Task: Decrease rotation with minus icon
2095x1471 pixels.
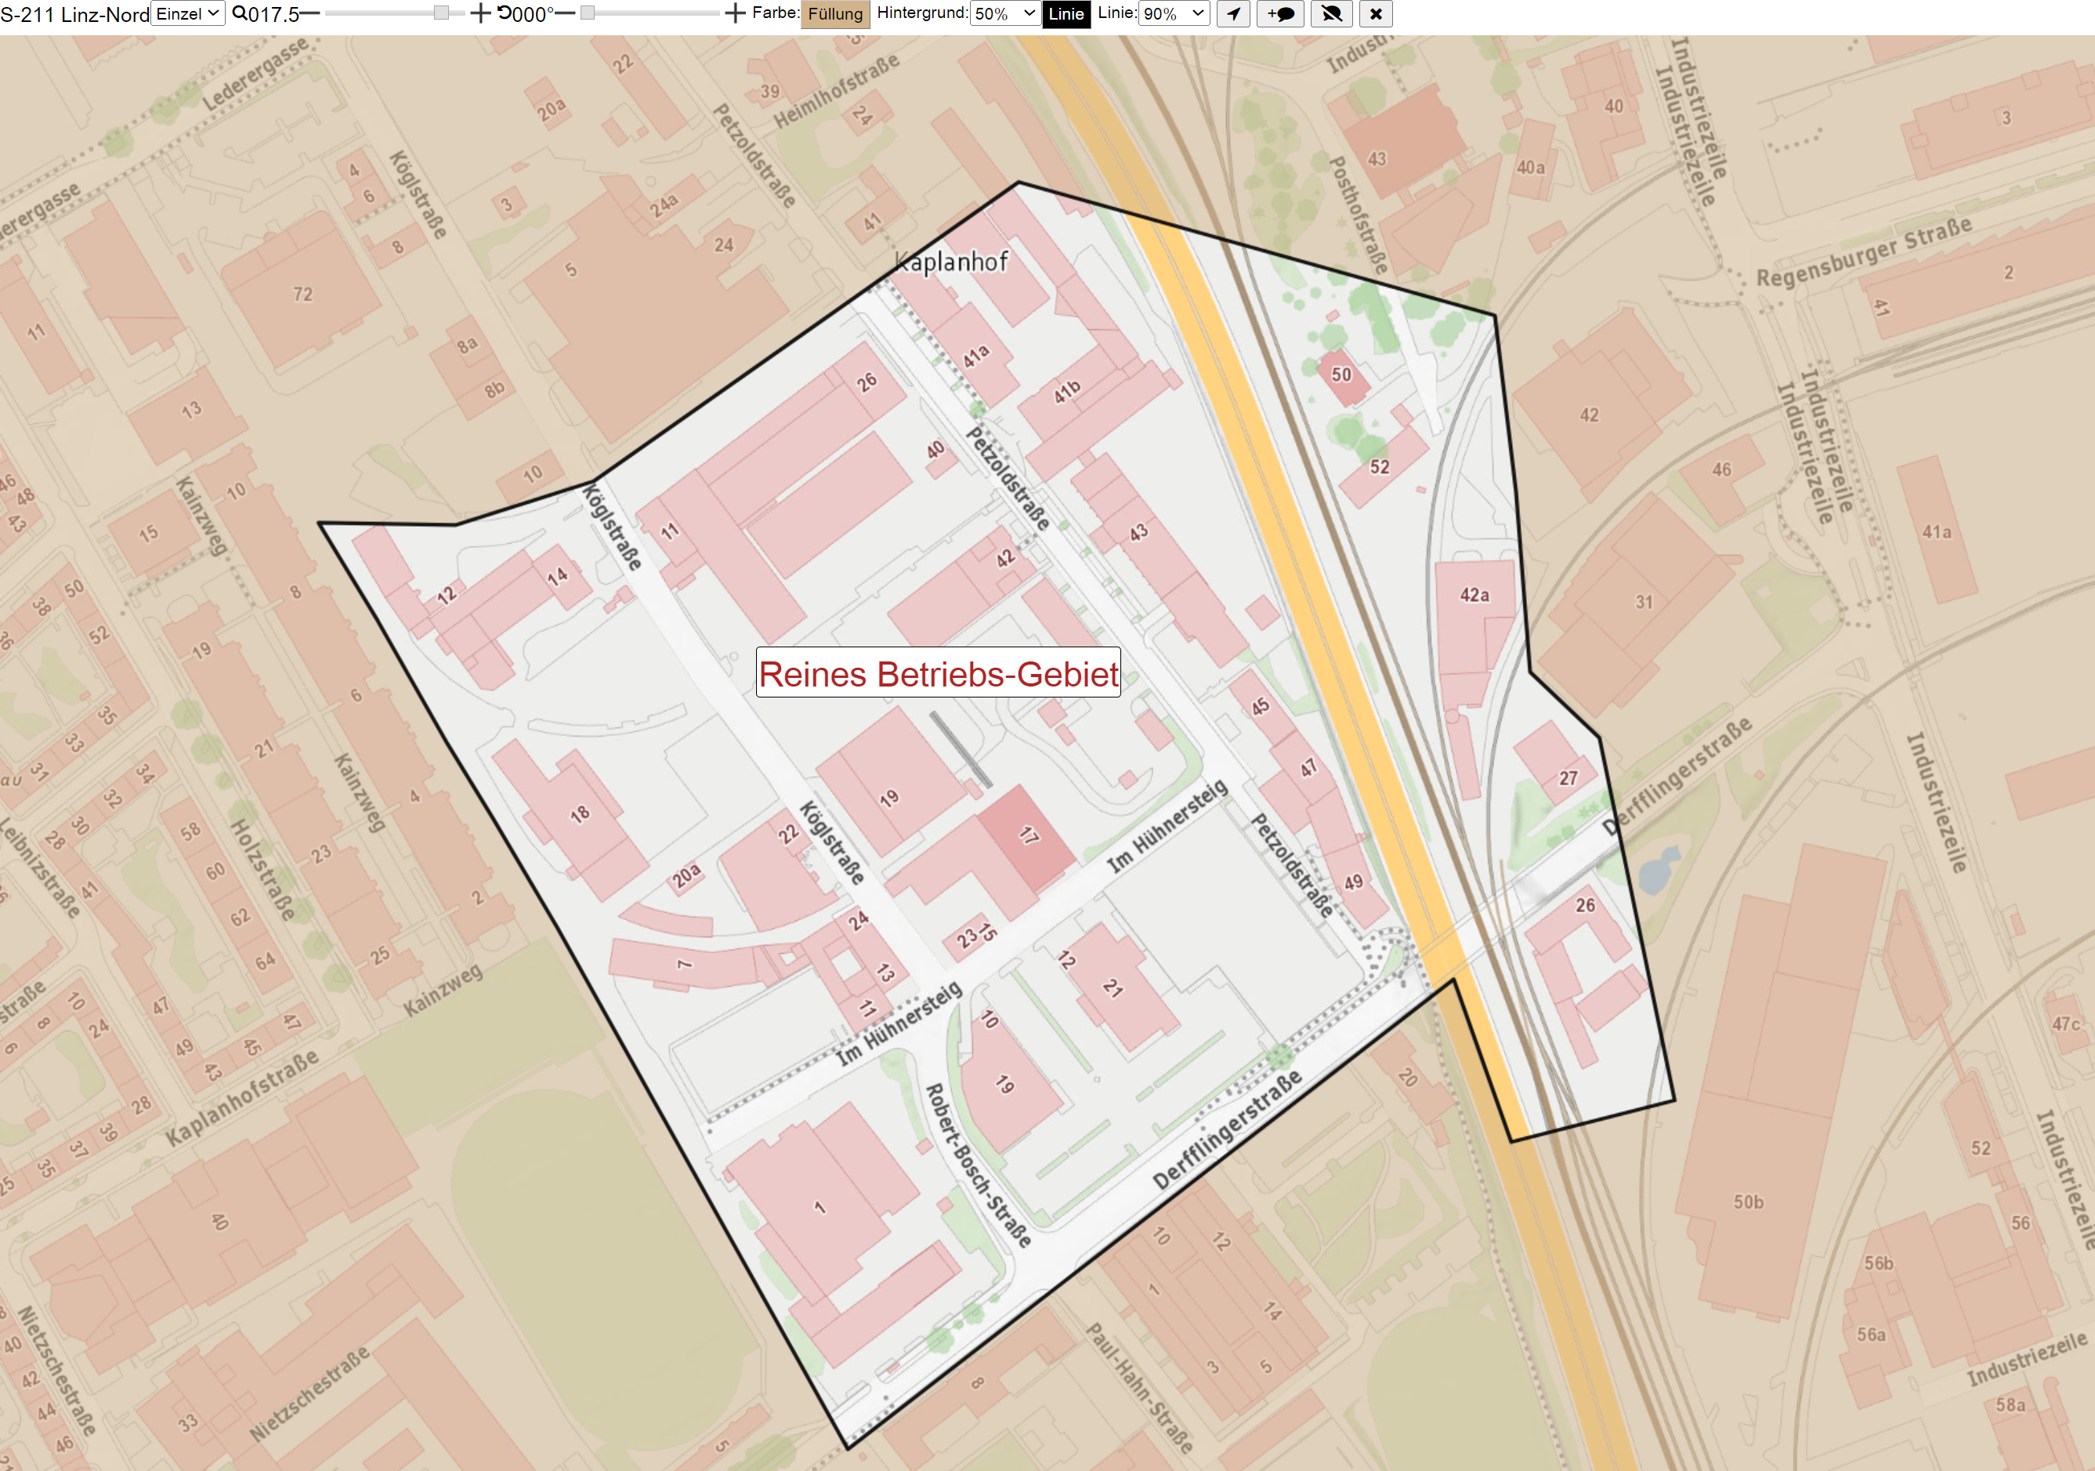Action: (565, 13)
